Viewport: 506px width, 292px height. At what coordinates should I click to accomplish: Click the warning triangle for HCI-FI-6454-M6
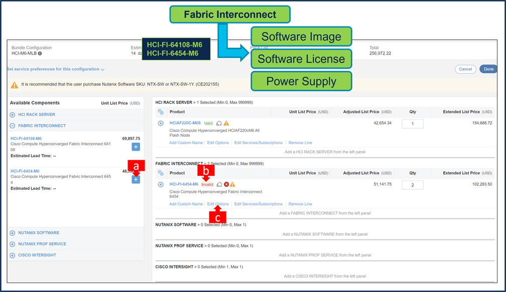tap(232, 184)
